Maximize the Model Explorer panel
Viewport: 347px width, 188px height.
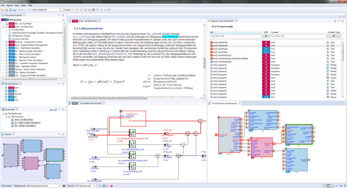pos(63,84)
